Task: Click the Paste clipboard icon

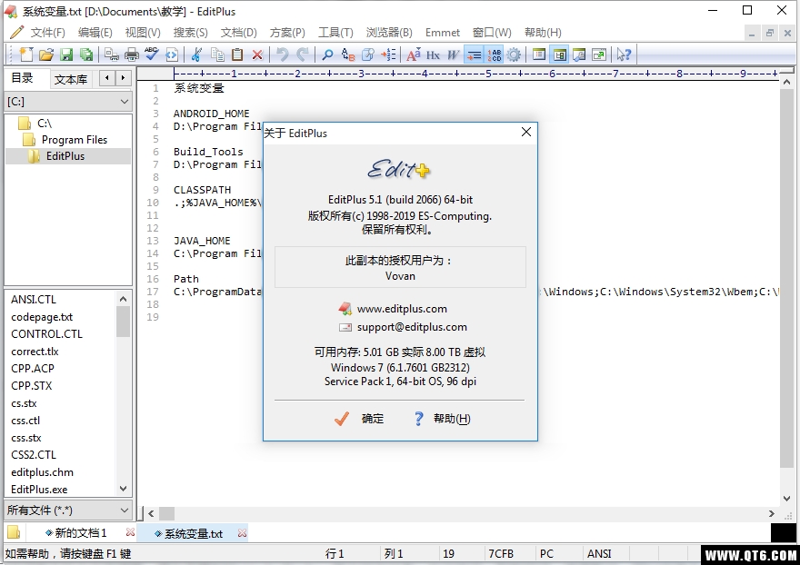Action: pyautogui.click(x=237, y=55)
